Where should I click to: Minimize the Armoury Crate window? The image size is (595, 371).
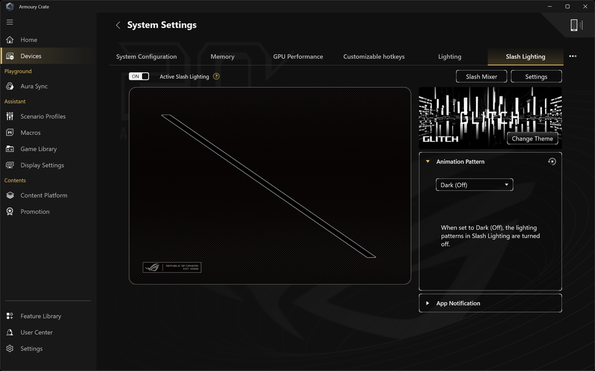[x=549, y=6]
